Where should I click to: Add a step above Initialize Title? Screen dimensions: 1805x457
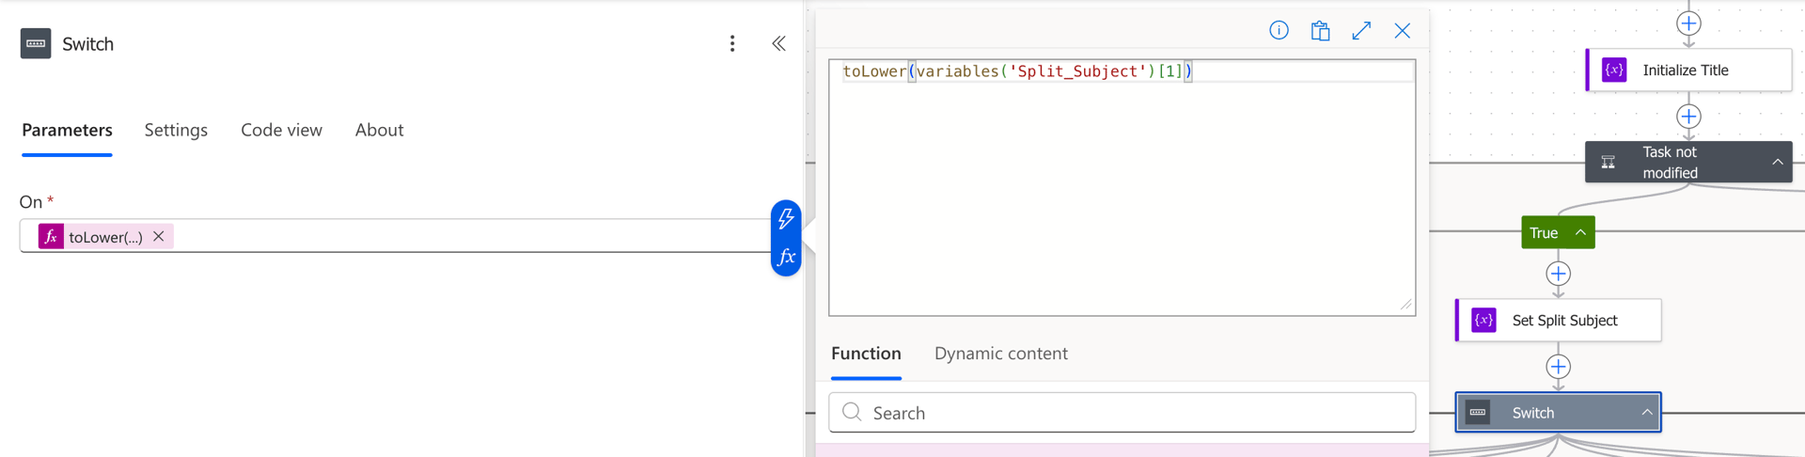tap(1688, 24)
